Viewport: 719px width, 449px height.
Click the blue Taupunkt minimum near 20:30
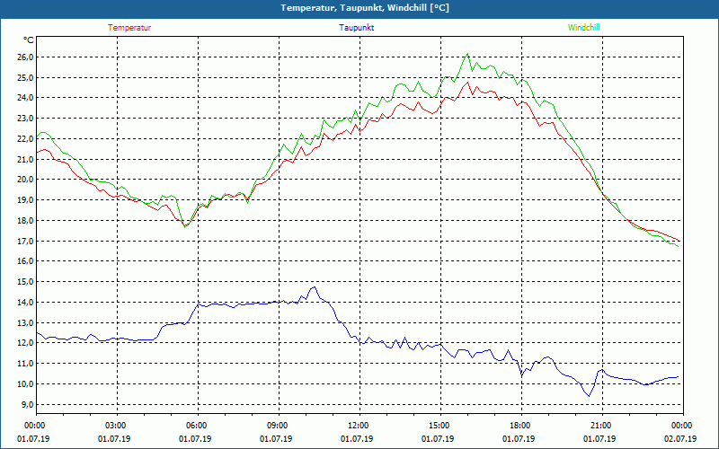tap(590, 396)
